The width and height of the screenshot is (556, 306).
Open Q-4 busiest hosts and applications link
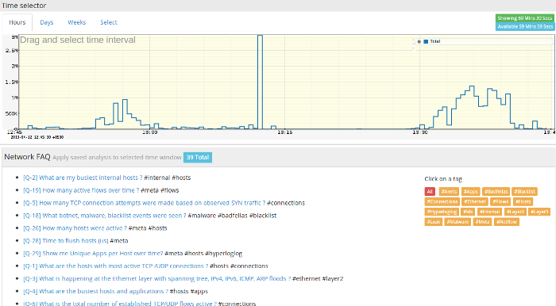click(95, 291)
